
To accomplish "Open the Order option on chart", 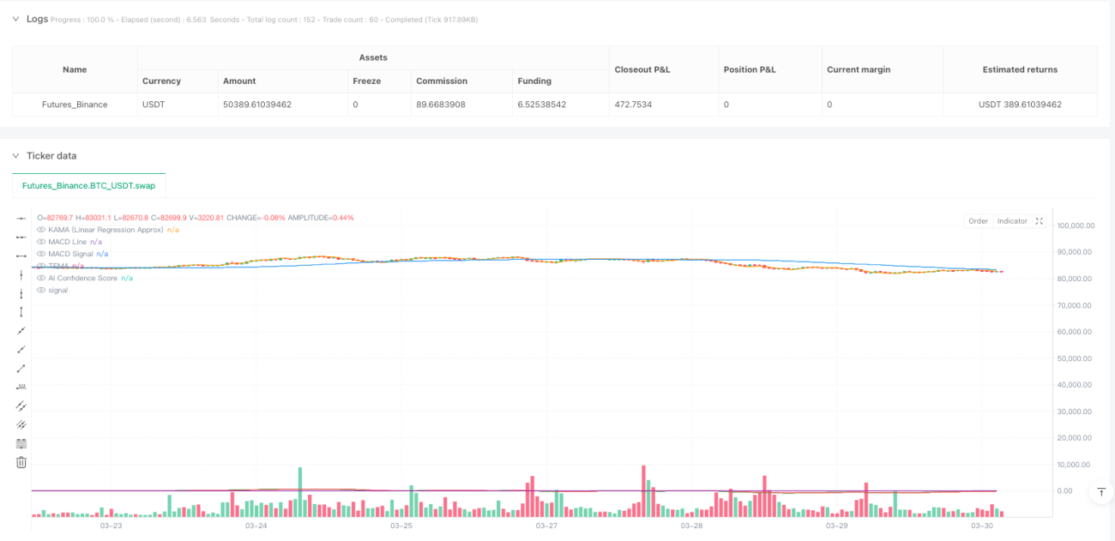I will click(x=978, y=221).
